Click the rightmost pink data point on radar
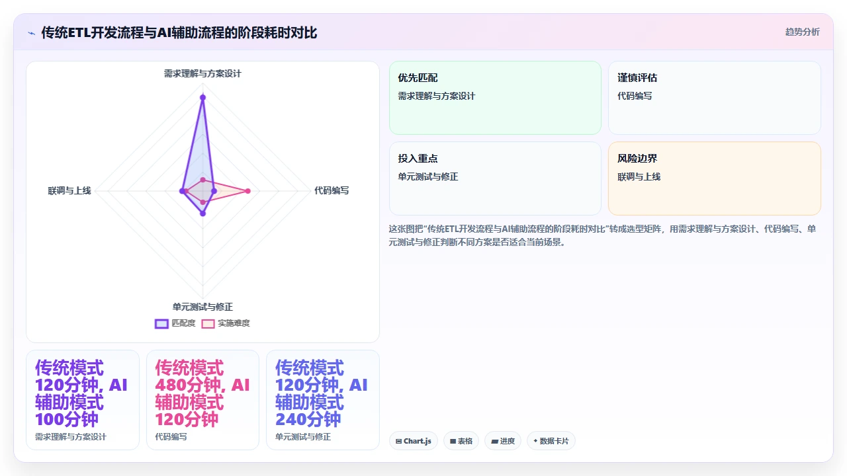This screenshot has height=476, width=847. (248, 191)
